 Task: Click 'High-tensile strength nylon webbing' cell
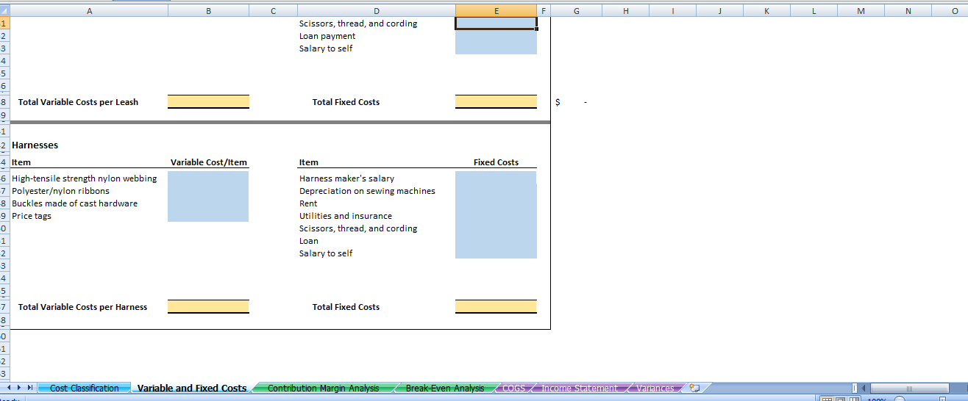point(84,178)
